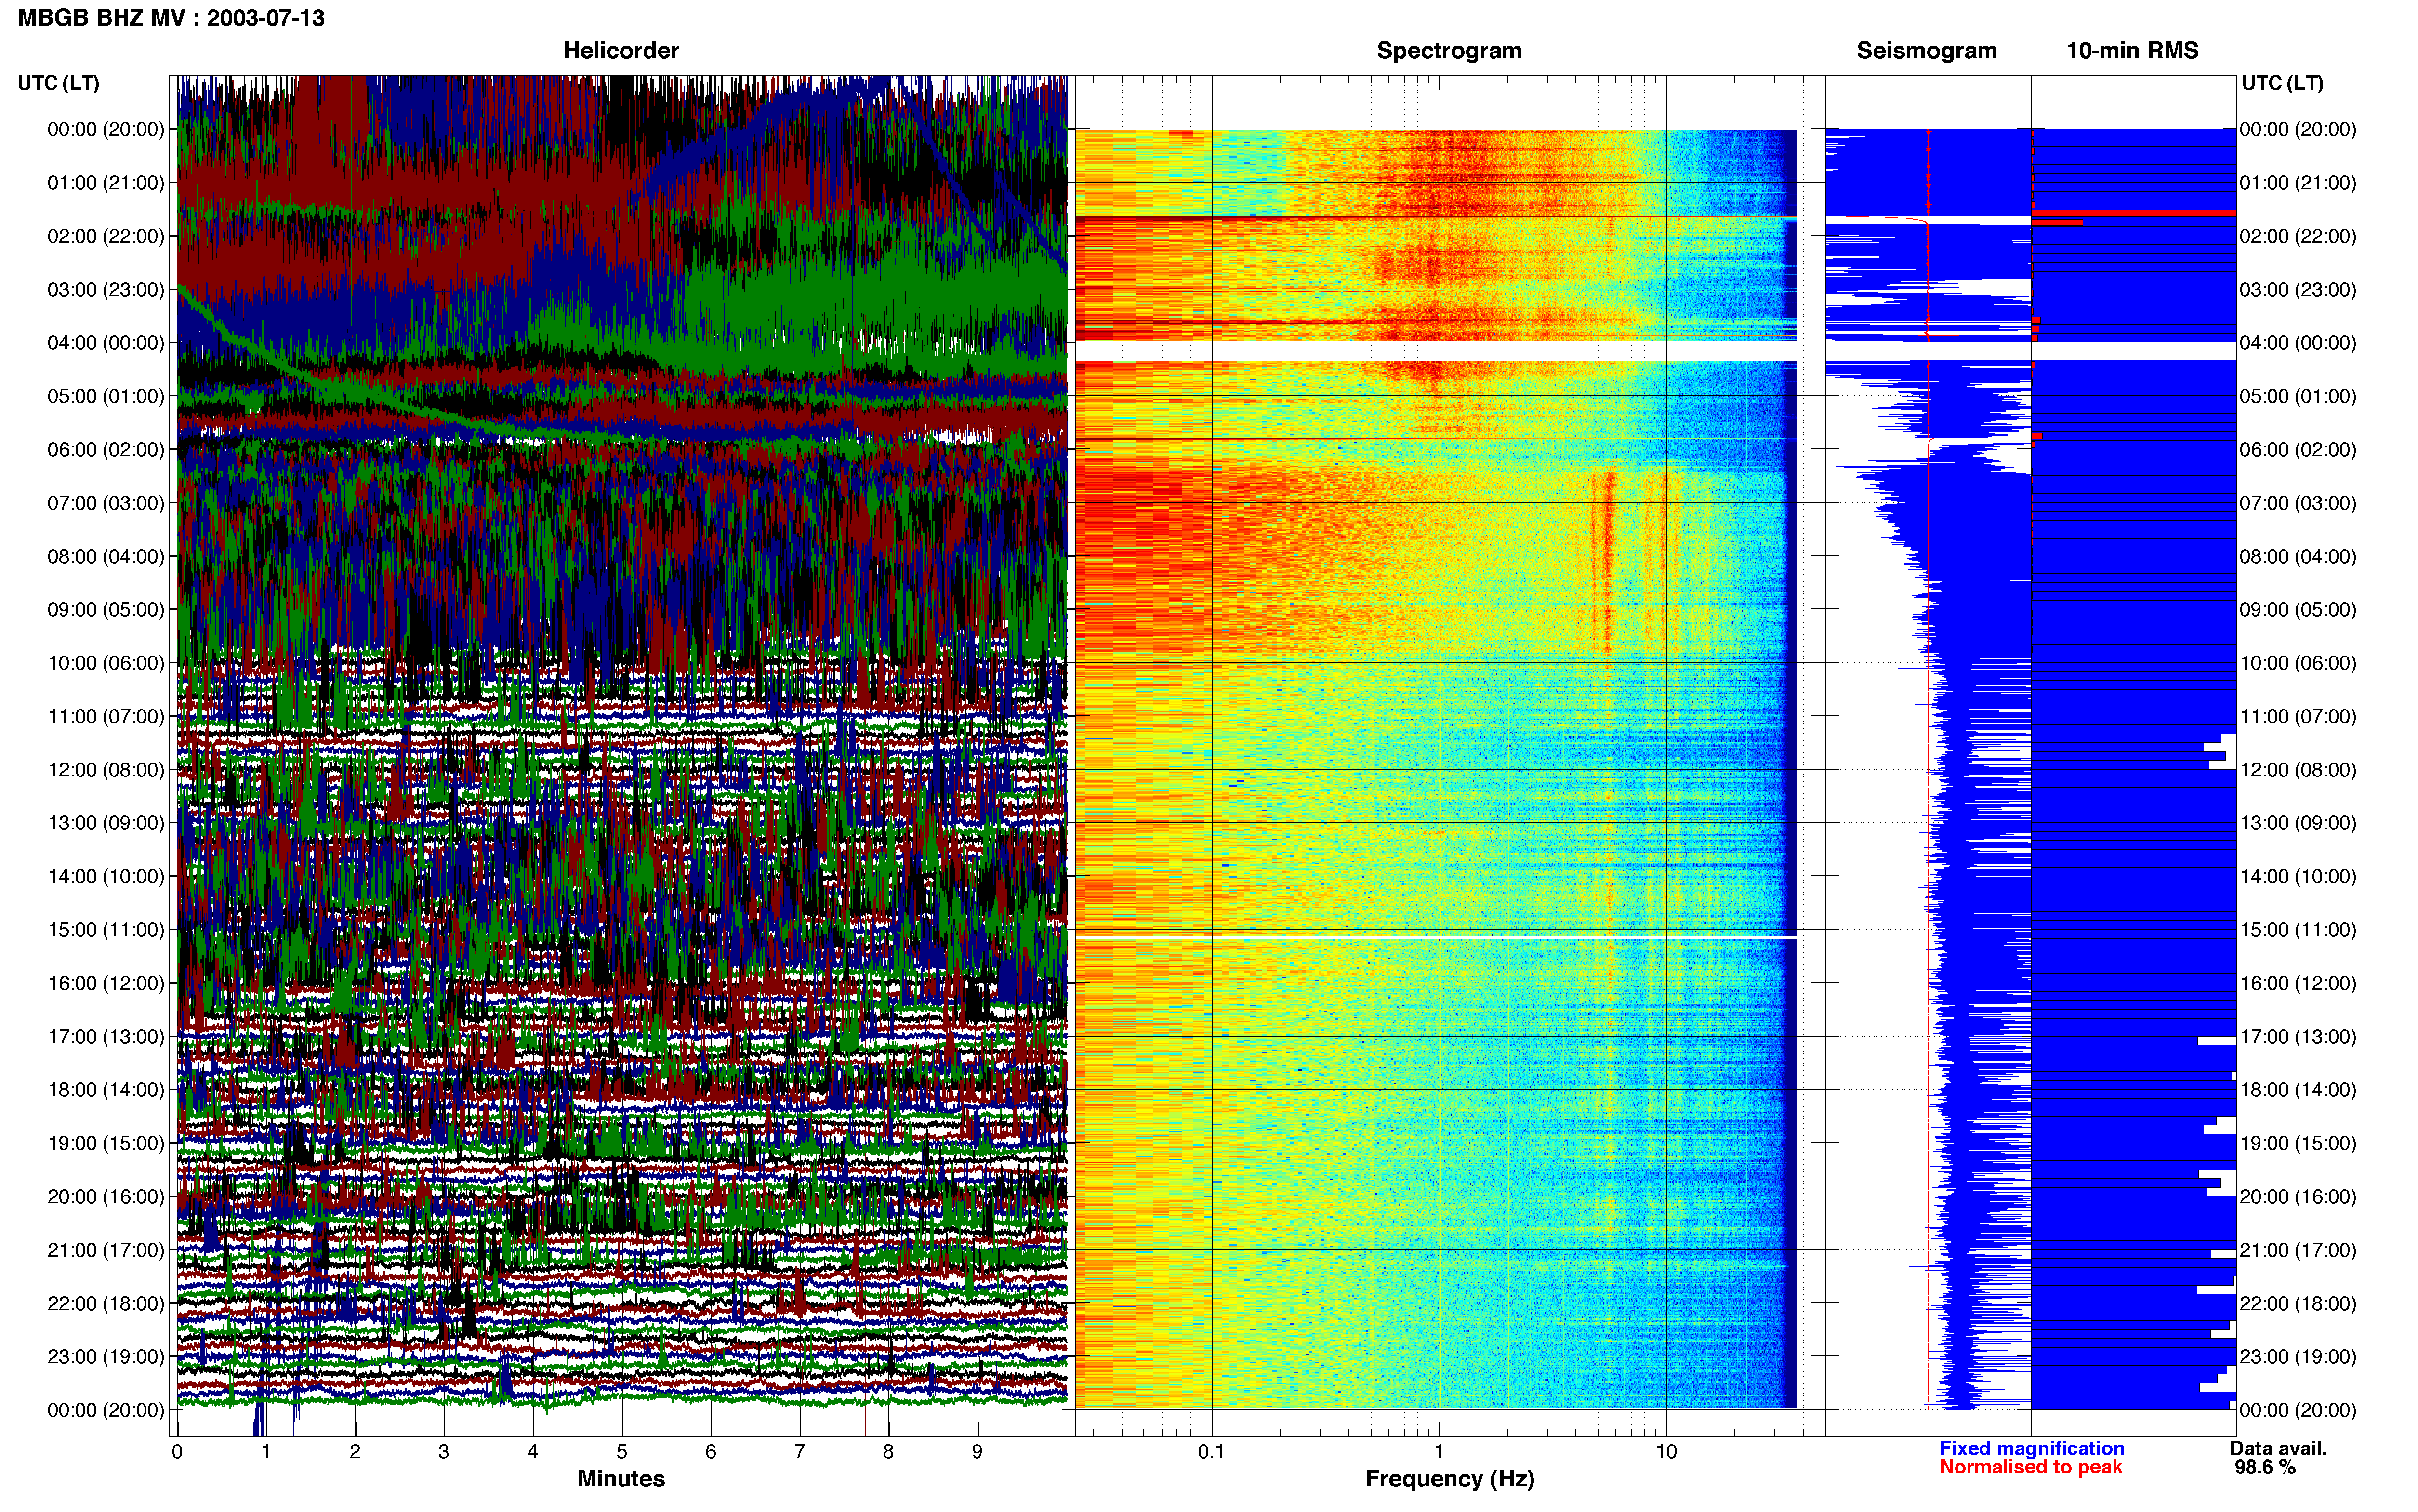Click the '98.6 %' availability value

pos(2265,1468)
